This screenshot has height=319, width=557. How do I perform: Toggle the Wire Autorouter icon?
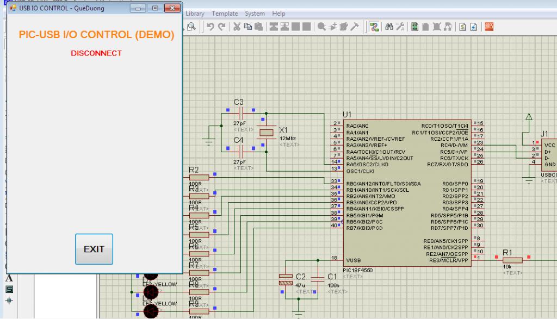pyautogui.click(x=374, y=27)
